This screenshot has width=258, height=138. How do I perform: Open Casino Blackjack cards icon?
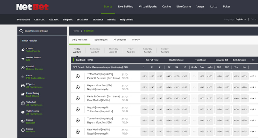click(x=23, y=121)
